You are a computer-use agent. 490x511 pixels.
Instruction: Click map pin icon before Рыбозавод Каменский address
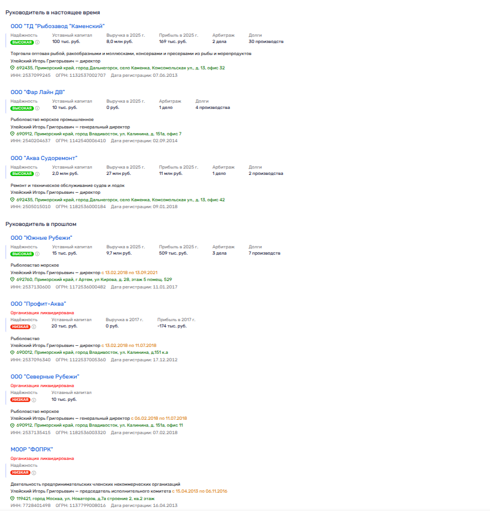click(x=13, y=68)
